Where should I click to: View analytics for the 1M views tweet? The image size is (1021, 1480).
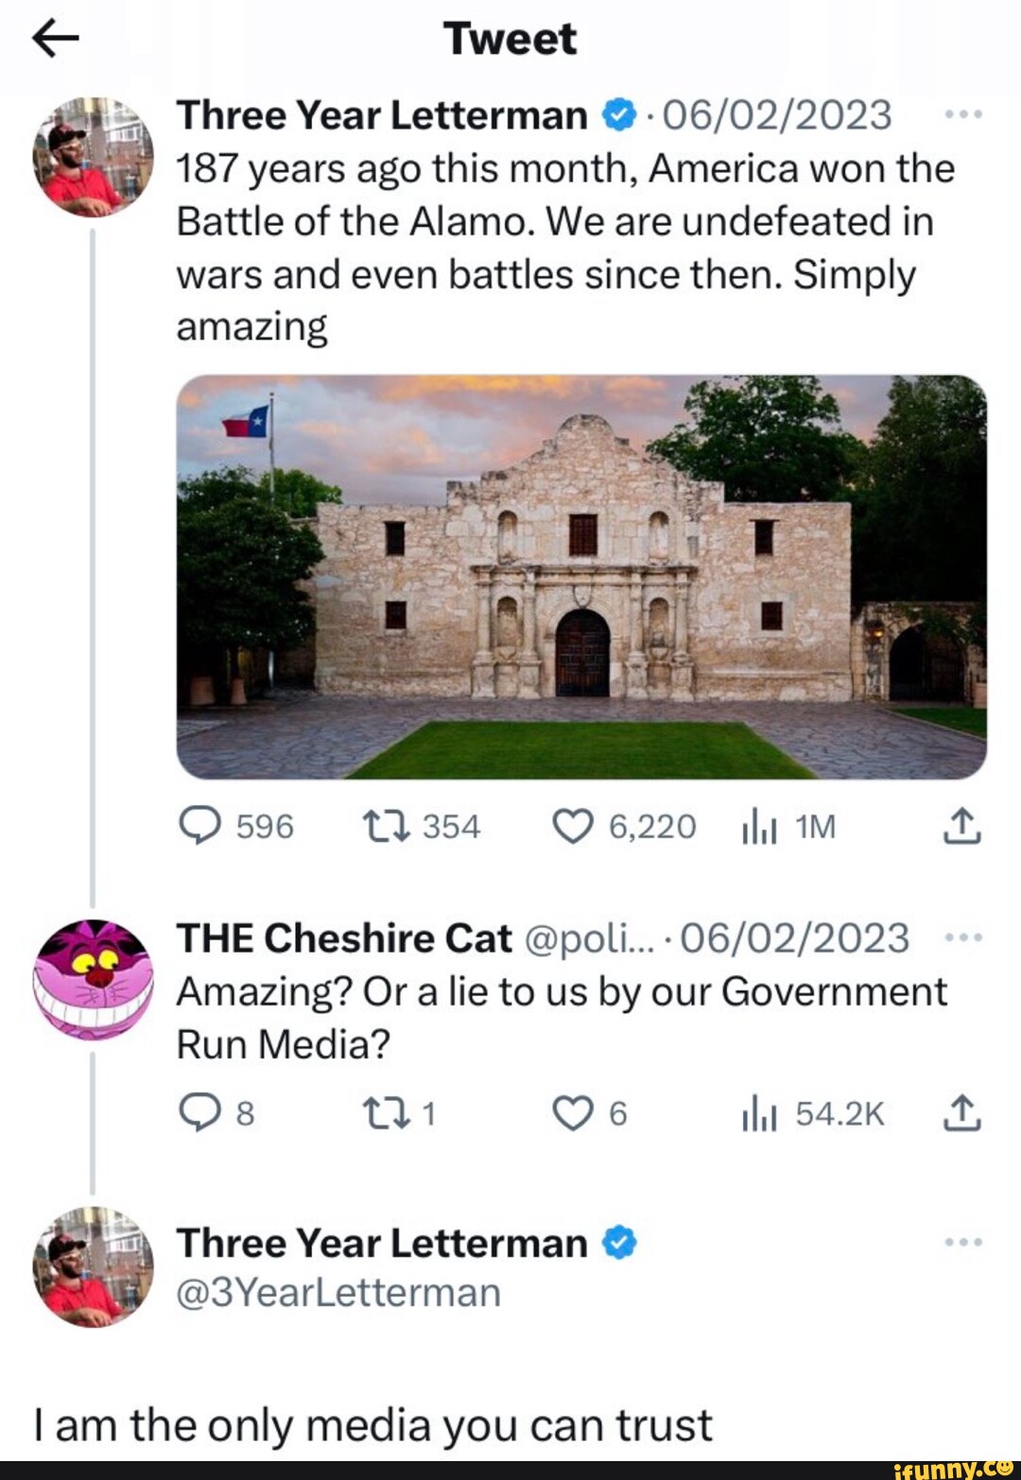pos(759,828)
